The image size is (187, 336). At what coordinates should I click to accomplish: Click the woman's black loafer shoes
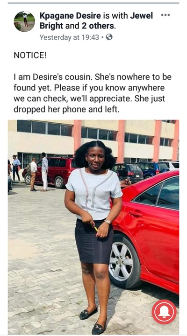pos(94,320)
